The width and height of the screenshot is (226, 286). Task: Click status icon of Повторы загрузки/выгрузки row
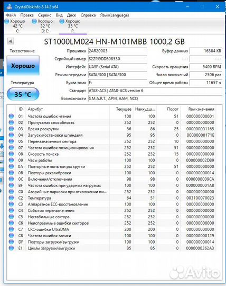pos(11,242)
